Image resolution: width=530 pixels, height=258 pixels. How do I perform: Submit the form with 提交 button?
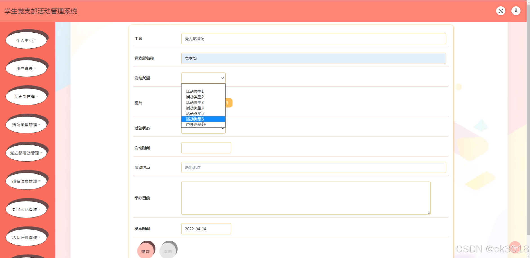point(146,251)
